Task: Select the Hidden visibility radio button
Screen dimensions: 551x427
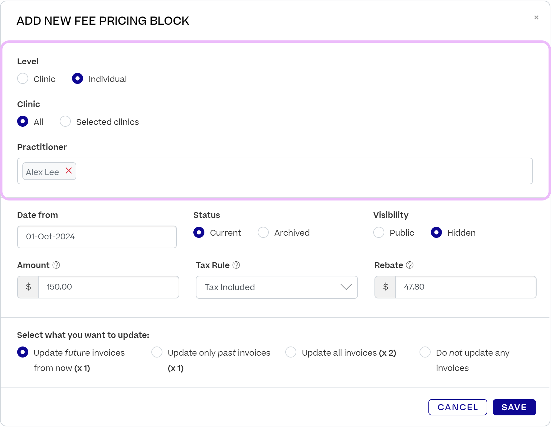Action: (x=436, y=233)
